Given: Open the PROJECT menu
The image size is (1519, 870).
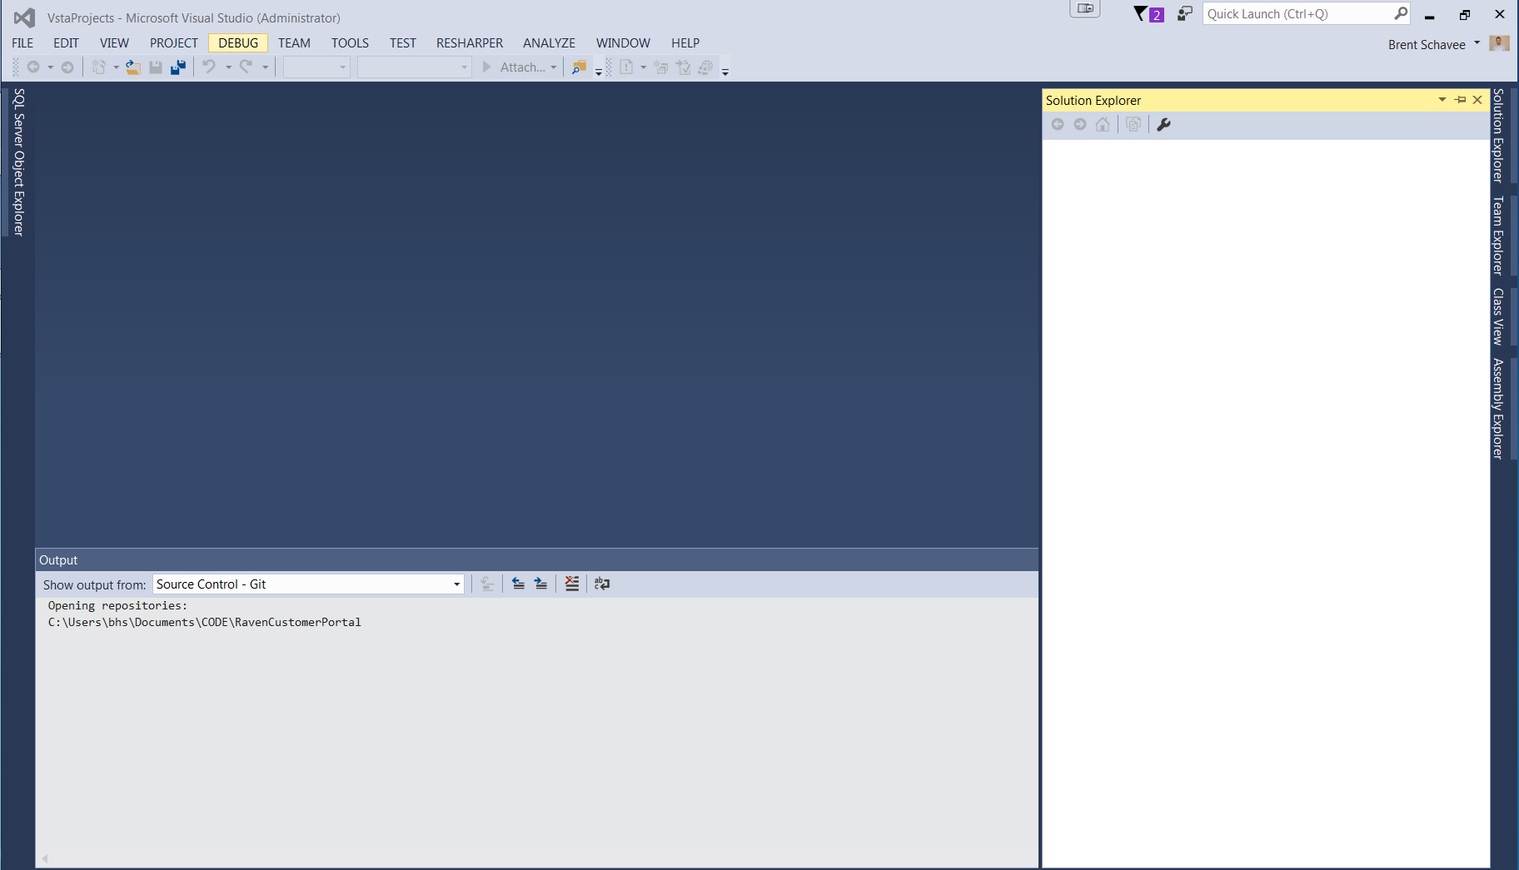Looking at the screenshot, I should click(x=174, y=43).
